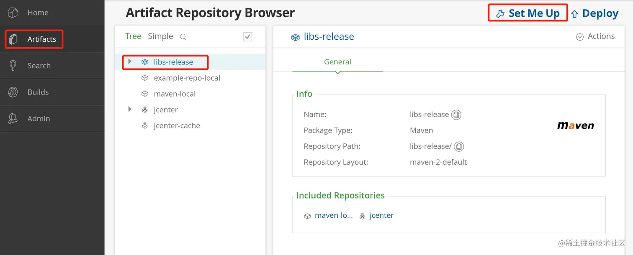This screenshot has width=633, height=255.
Task: Select jcenter-cache in the tree
Action: [177, 126]
